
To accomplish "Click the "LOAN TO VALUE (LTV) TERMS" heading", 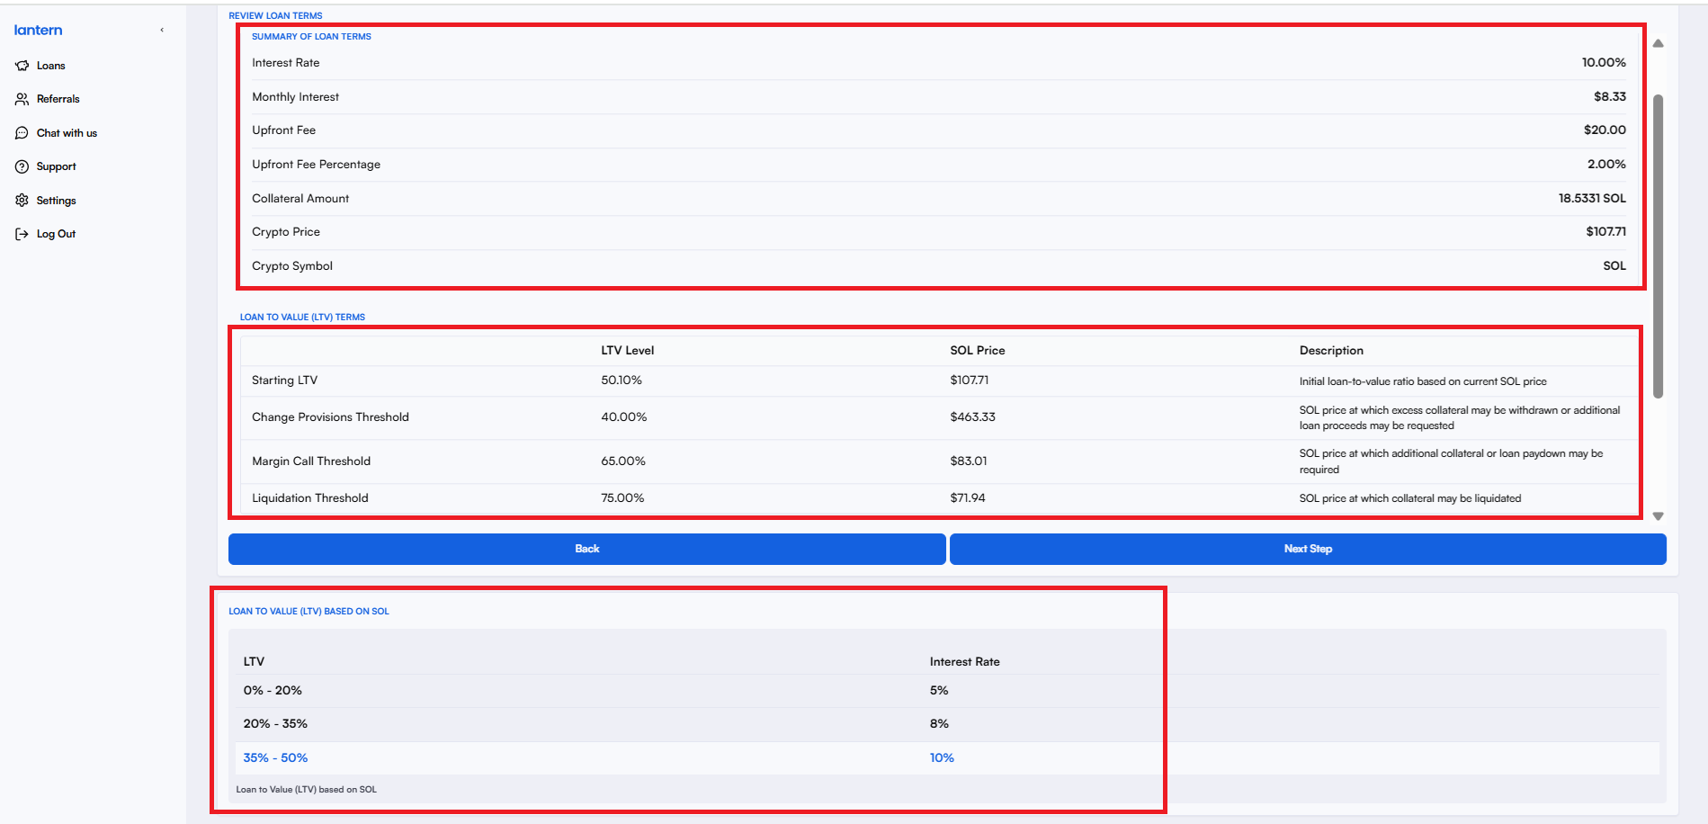I will pyautogui.click(x=302, y=318).
